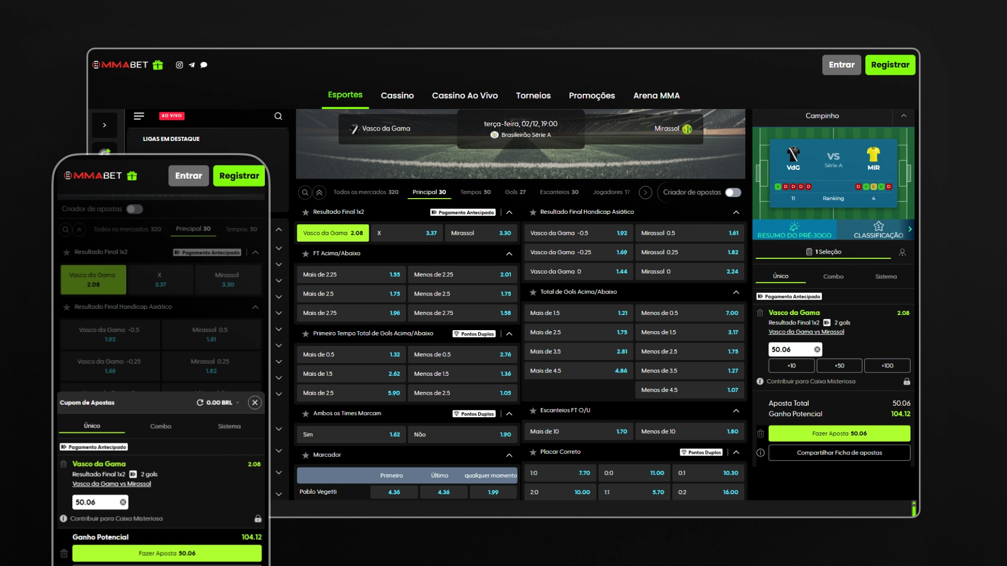Click the chat bubble icon in header

tap(204, 65)
